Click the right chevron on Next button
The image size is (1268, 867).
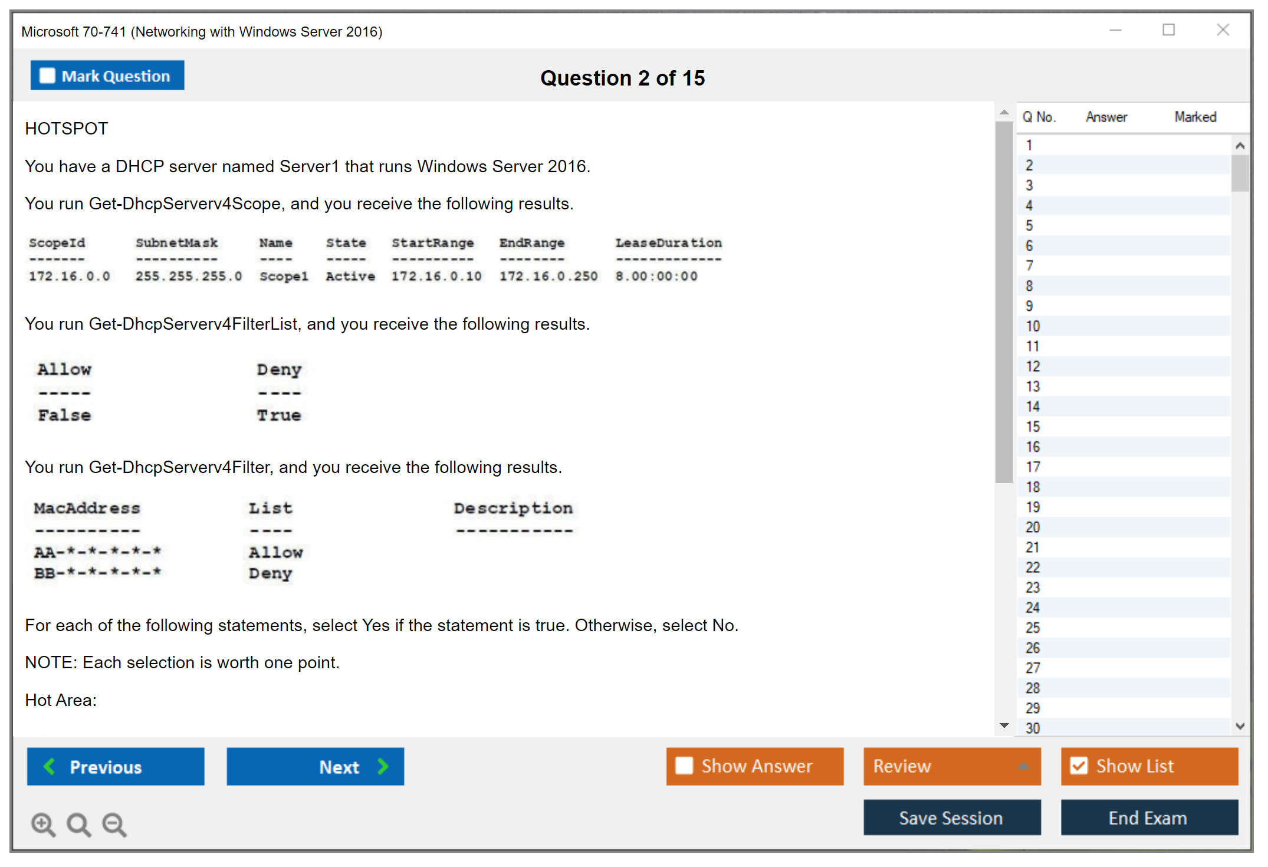click(383, 766)
